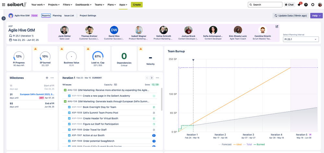This screenshot has width=324, height=153.
Task: Expand the left sidebar arrow
Action: 4,18
